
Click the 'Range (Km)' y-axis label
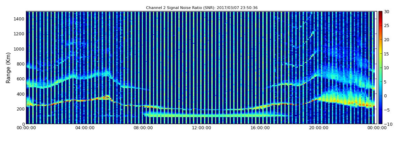pyautogui.click(x=8, y=68)
